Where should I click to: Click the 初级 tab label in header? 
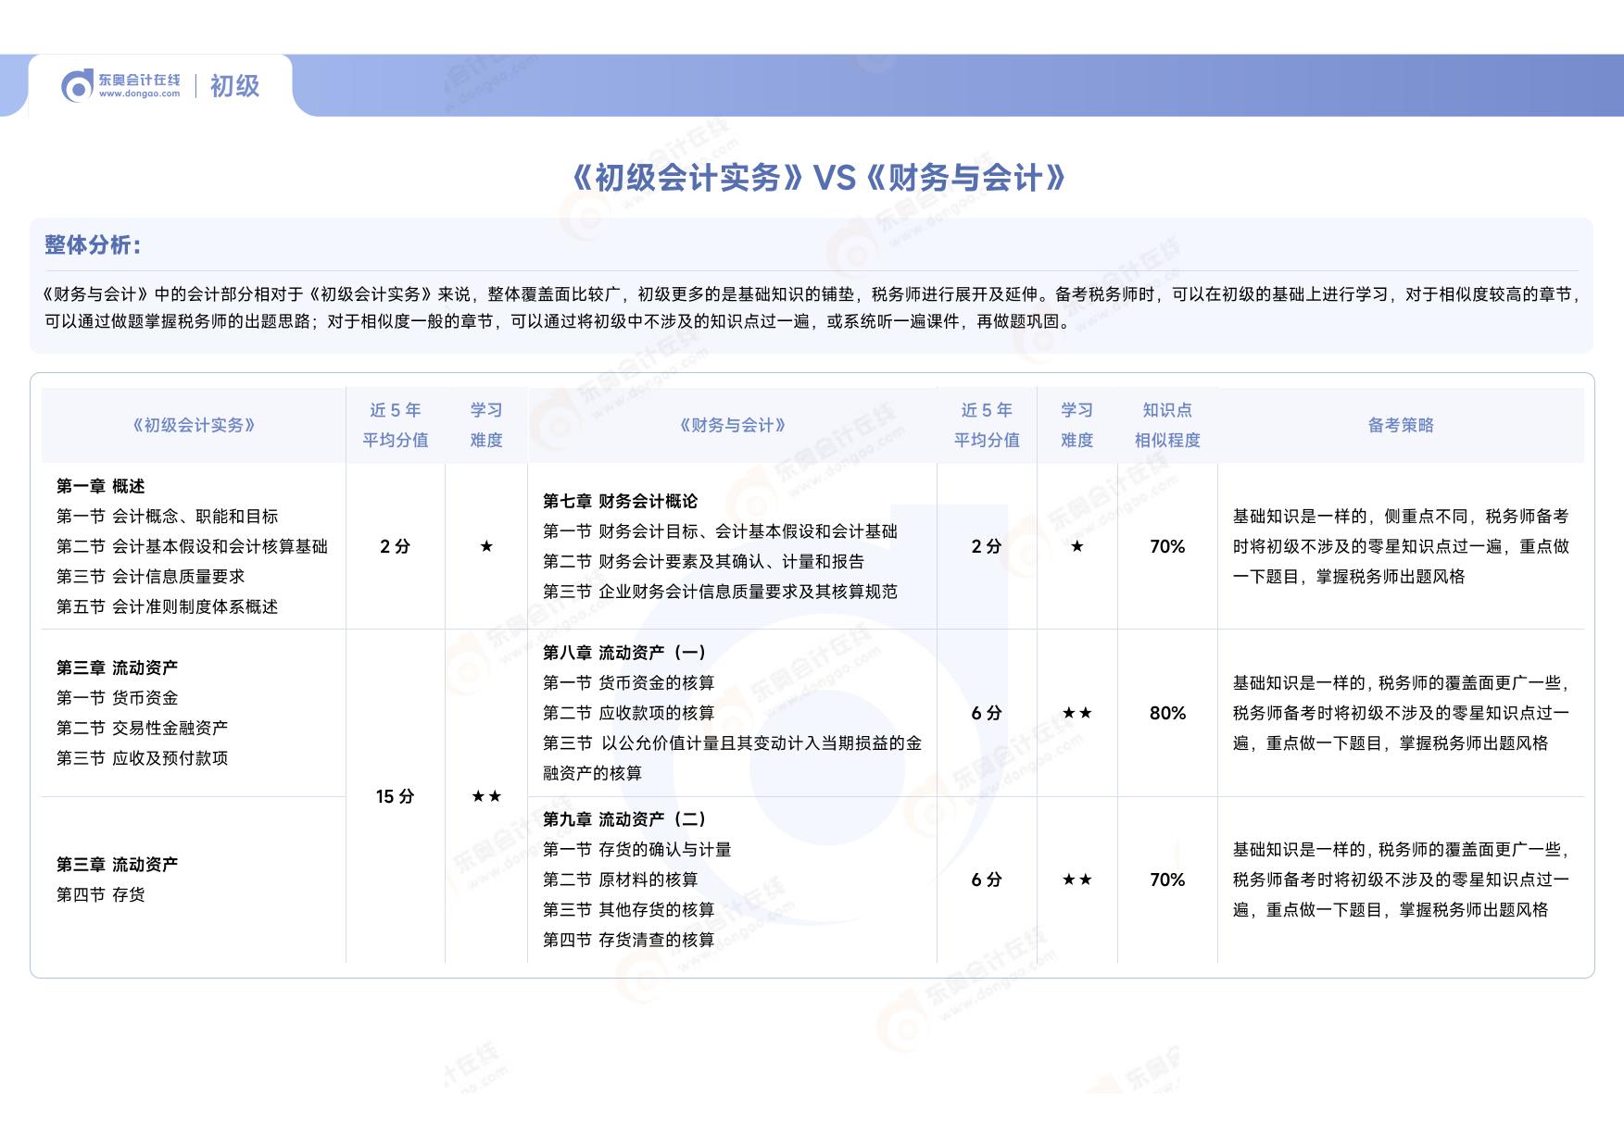[234, 86]
